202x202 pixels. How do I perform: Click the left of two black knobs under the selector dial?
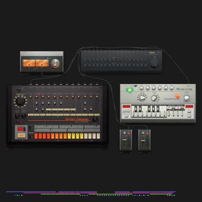[17, 115]
